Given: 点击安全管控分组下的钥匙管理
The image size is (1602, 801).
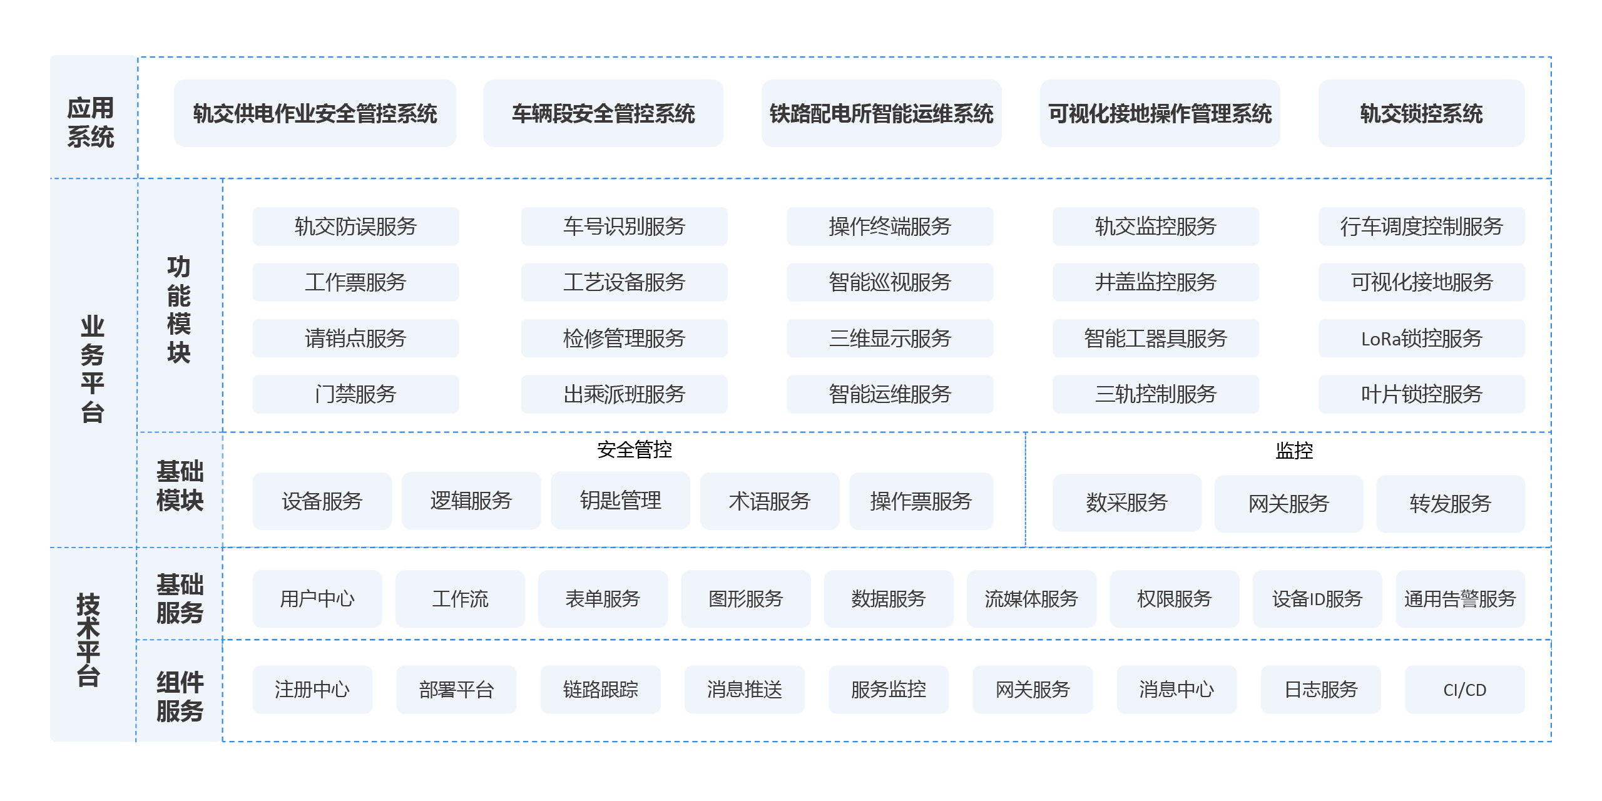Looking at the screenshot, I should point(620,501).
